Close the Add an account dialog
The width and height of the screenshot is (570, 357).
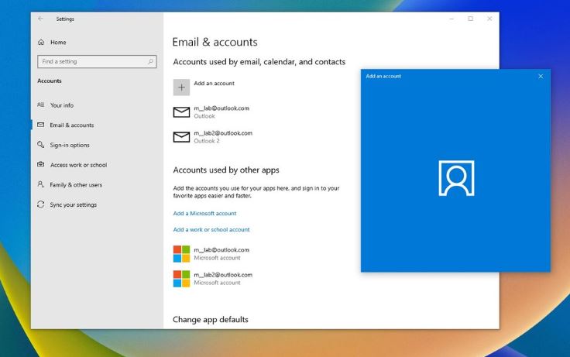pyautogui.click(x=541, y=77)
